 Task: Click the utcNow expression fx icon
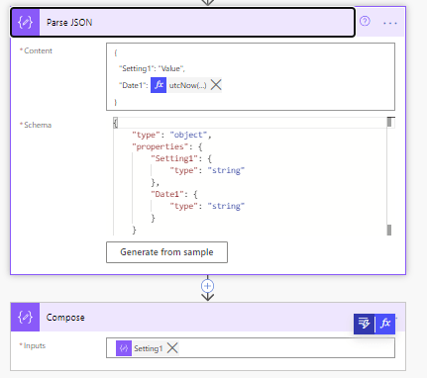click(159, 85)
